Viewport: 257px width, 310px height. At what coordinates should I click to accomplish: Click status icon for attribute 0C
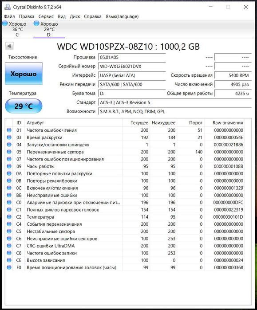(x=9, y=188)
